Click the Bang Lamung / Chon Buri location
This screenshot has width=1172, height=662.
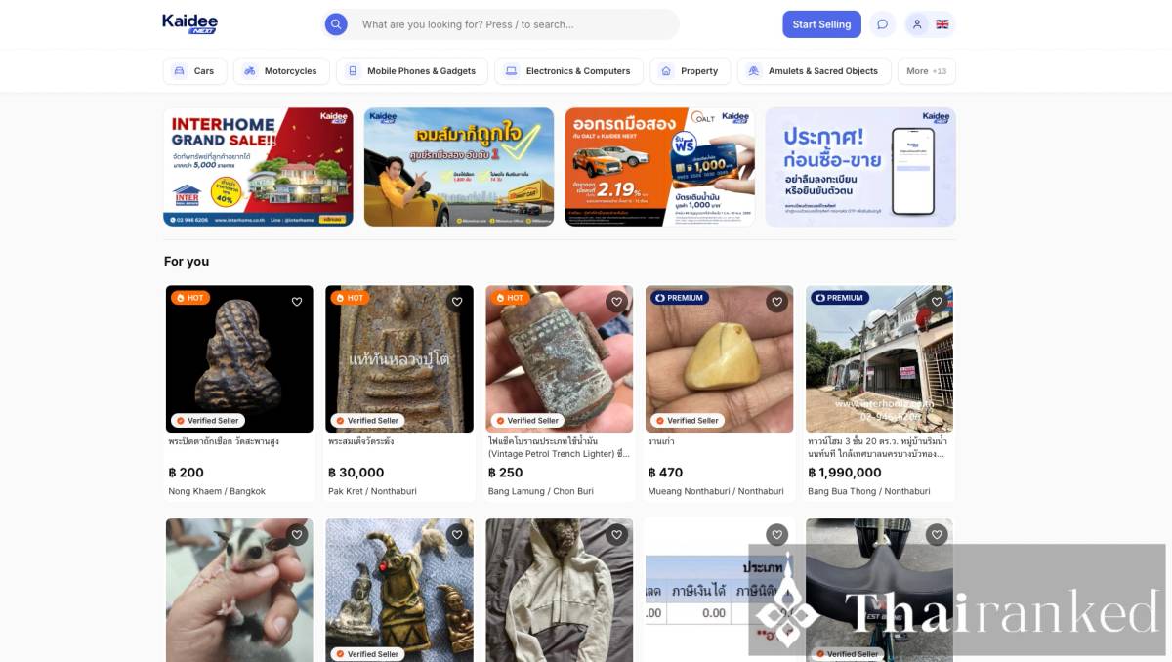click(x=541, y=491)
